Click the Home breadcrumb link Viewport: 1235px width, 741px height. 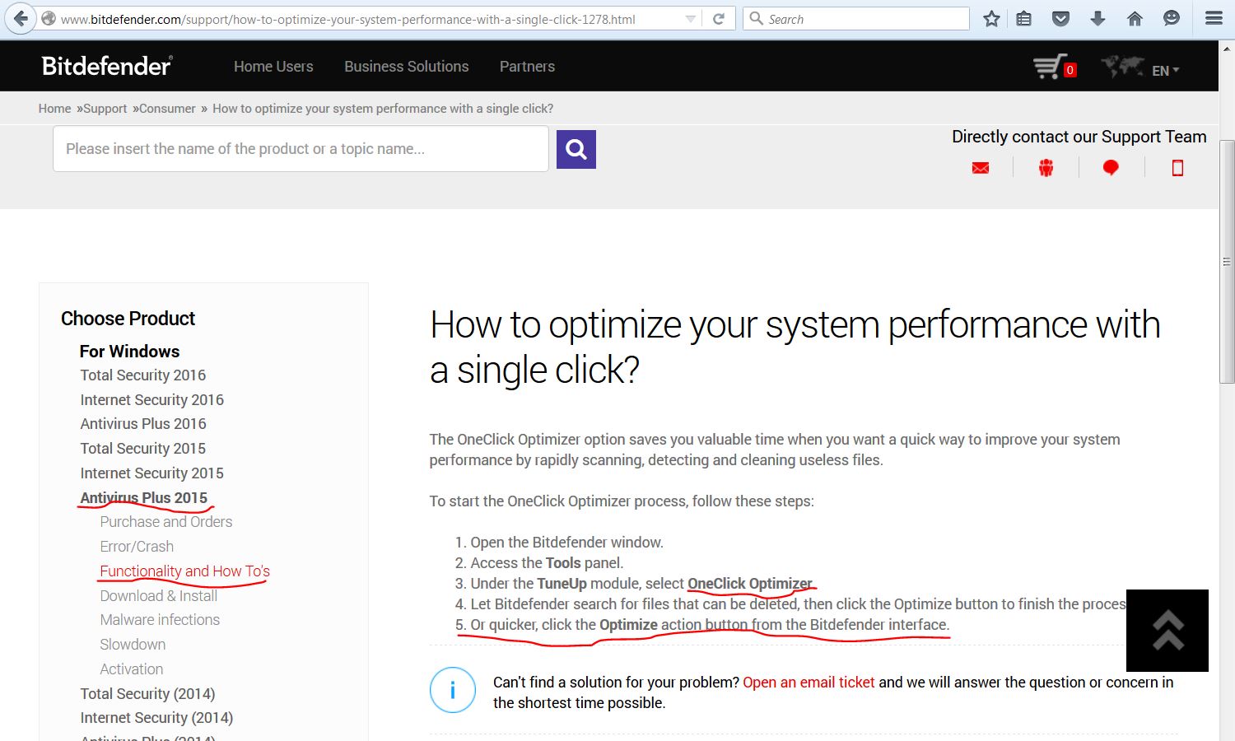tap(54, 109)
